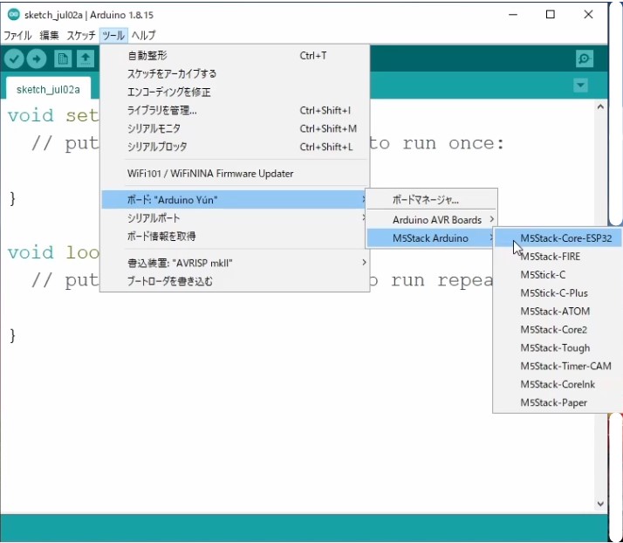Screen dimensions: 623x543
Task: Select the M5Stack-ATOM board
Action: (x=558, y=312)
